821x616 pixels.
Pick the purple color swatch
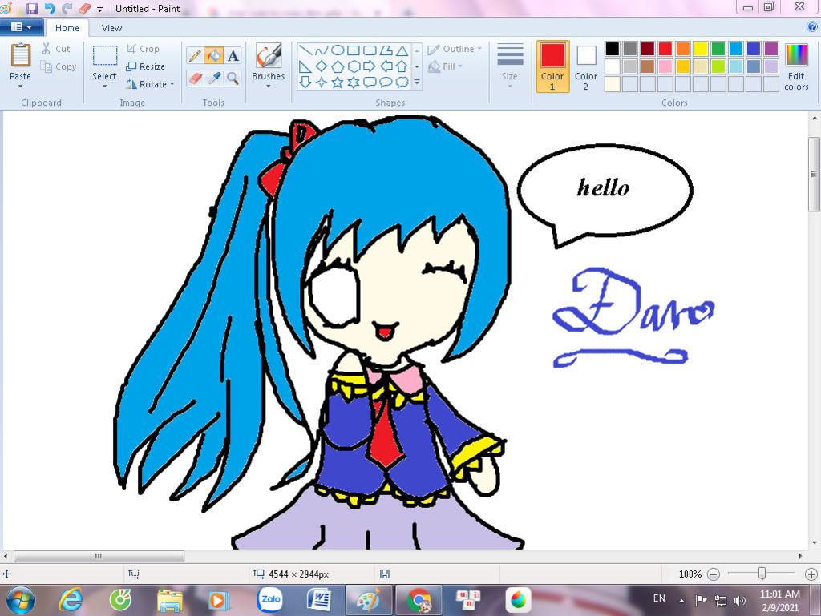771,49
